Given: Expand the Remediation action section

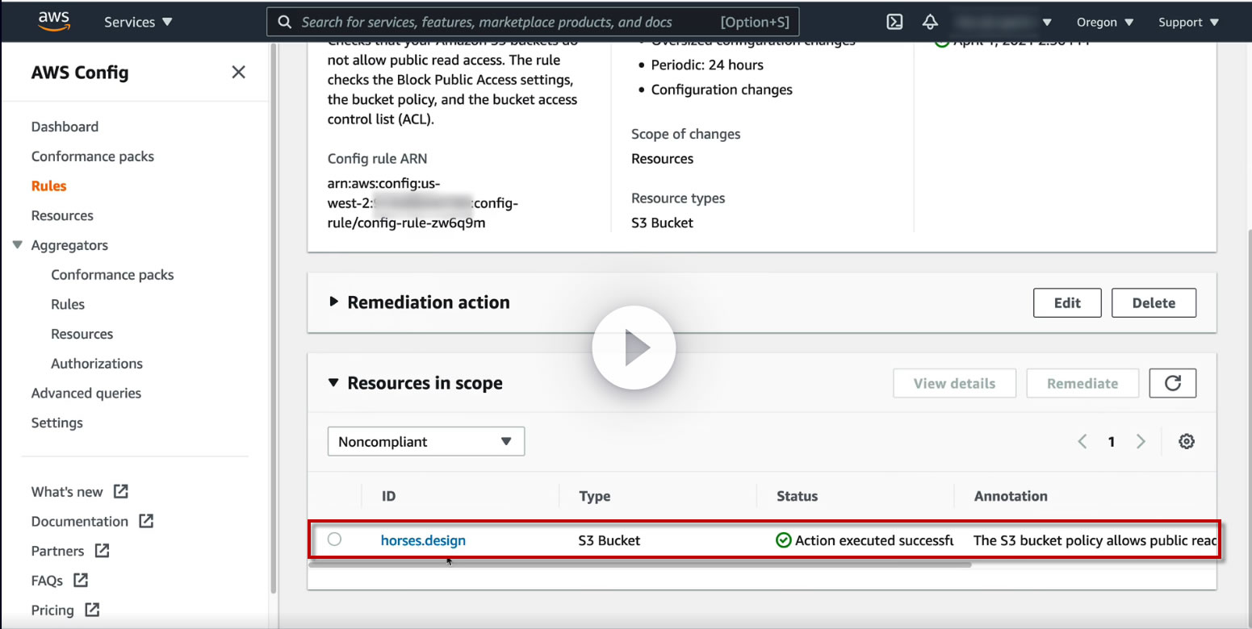Looking at the screenshot, I should 333,302.
